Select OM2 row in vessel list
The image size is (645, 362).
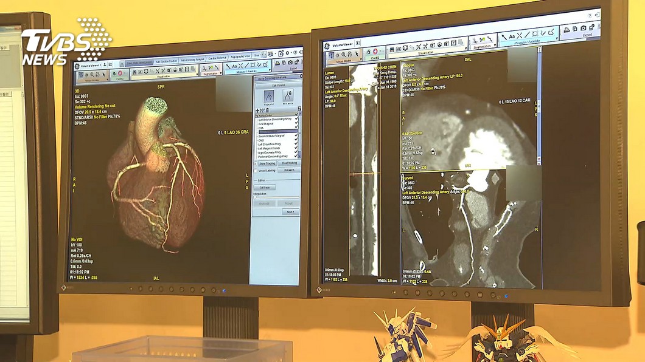260,140
